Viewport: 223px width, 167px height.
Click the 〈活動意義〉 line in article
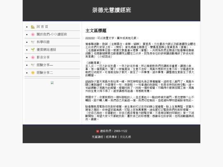coord(94,63)
